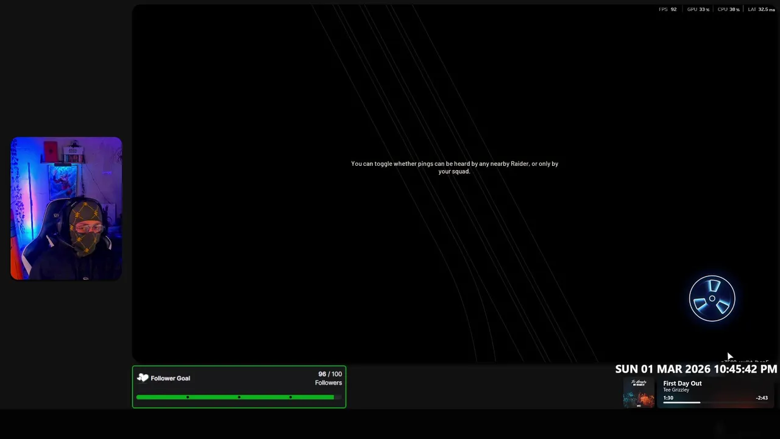Click the "First Day Out" song title

point(682,384)
